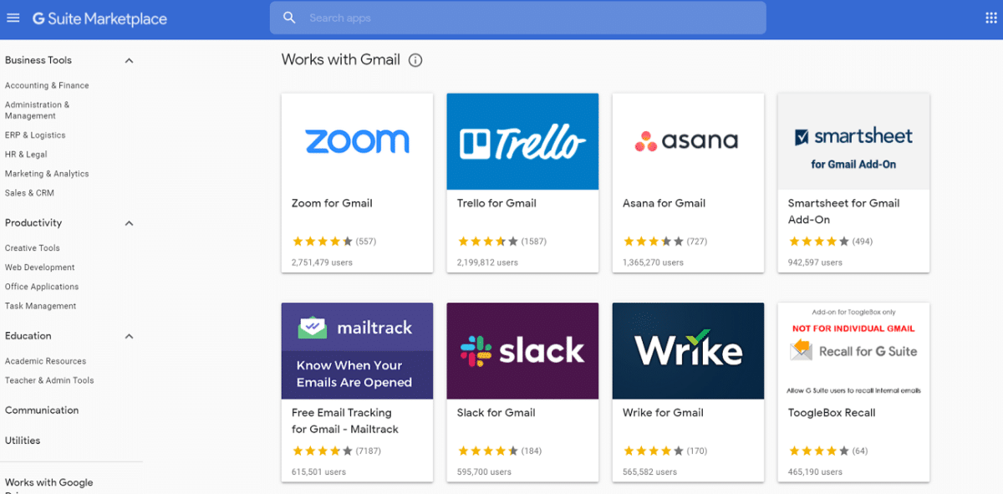Image resolution: width=1003 pixels, height=494 pixels.
Task: Open the Task Management category
Action: (38, 306)
